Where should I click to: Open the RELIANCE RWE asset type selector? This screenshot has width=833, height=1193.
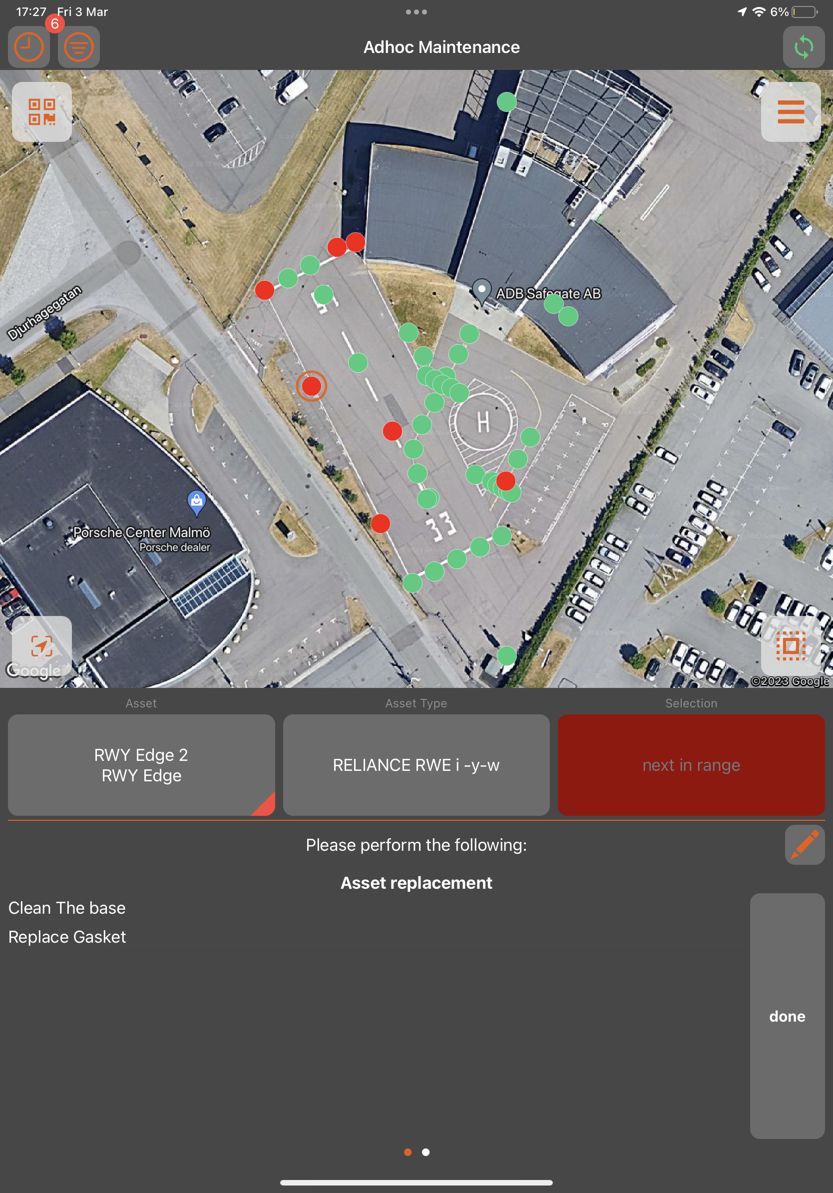[416, 765]
